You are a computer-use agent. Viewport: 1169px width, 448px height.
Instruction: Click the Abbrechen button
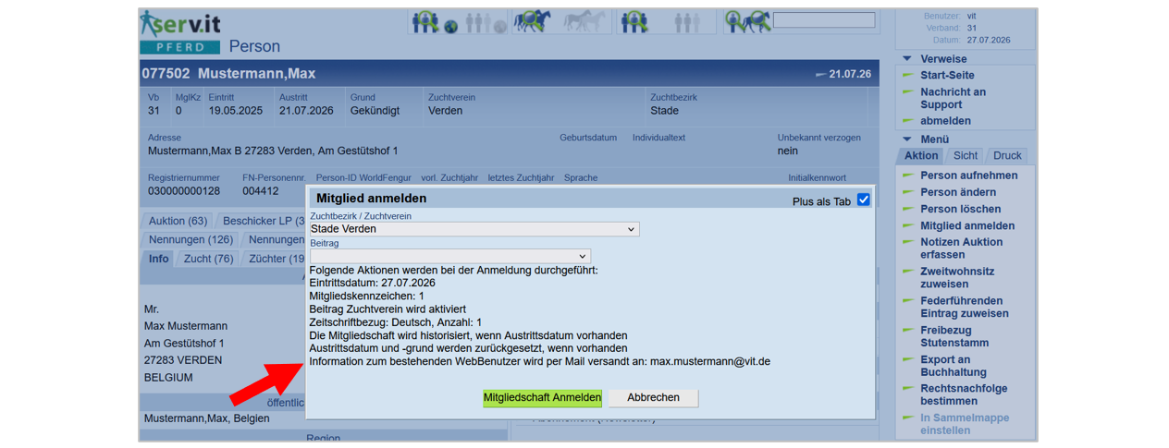(x=653, y=397)
